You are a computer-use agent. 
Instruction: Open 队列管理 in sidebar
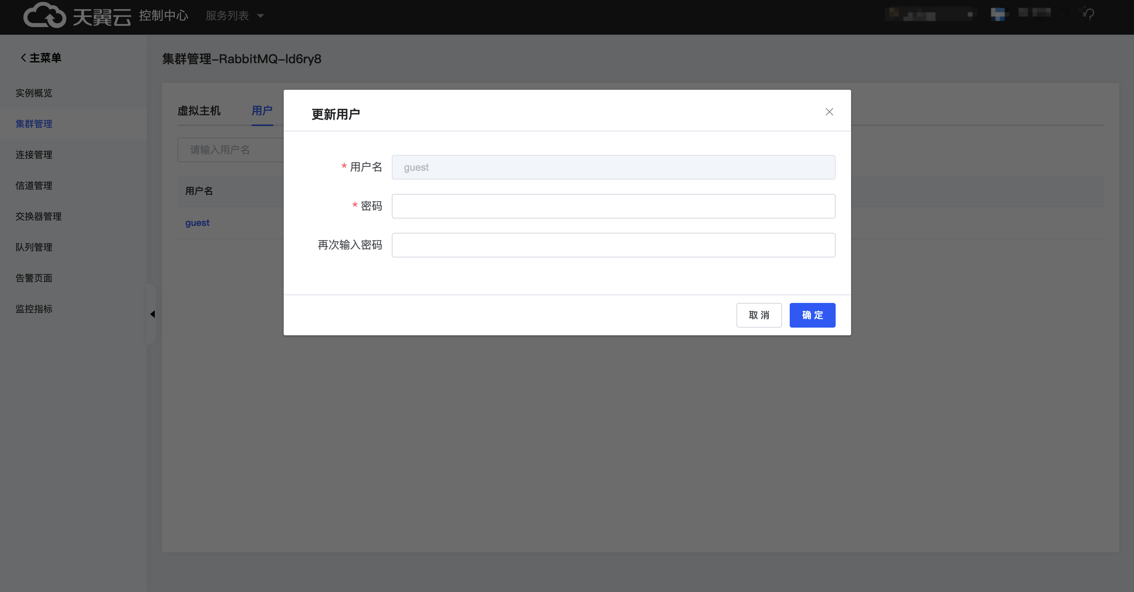click(x=34, y=247)
